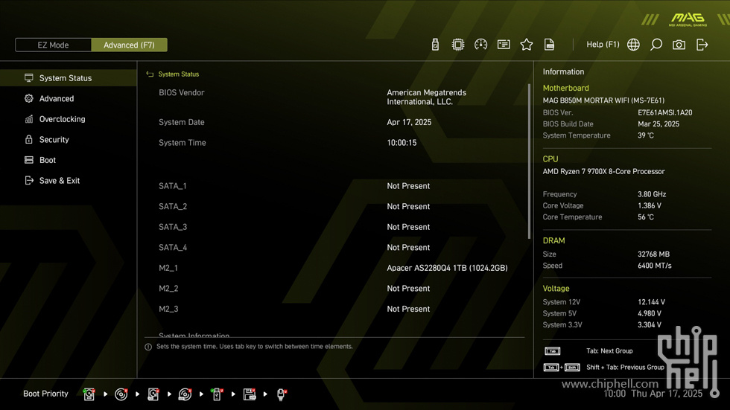Viewport: 730px width, 410px height.
Task: Select the M2_2 row
Action: click(x=335, y=288)
